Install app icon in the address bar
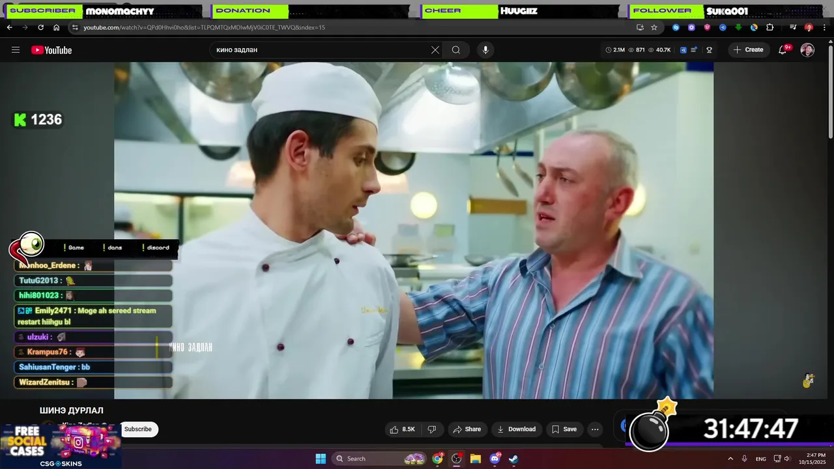 640,27
